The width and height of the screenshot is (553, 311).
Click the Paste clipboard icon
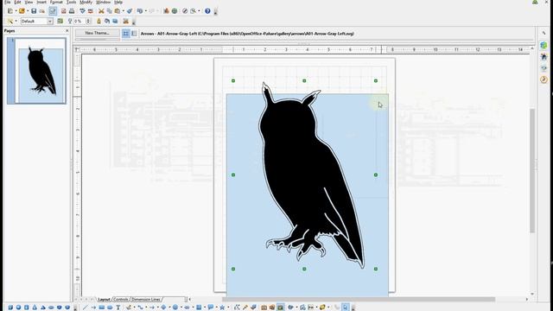[x=118, y=11]
